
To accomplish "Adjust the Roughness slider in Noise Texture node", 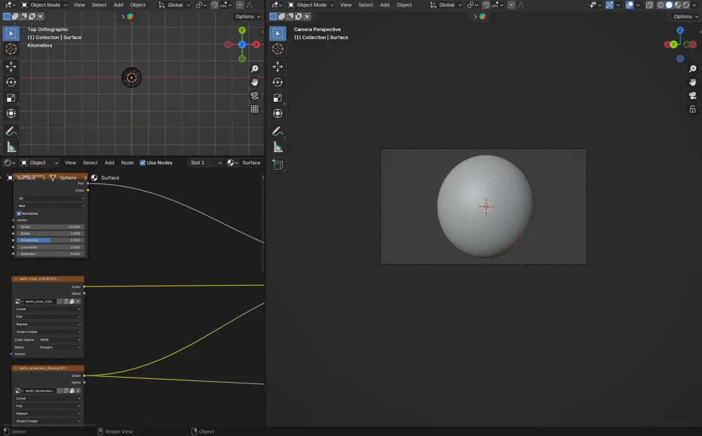I will (x=50, y=240).
